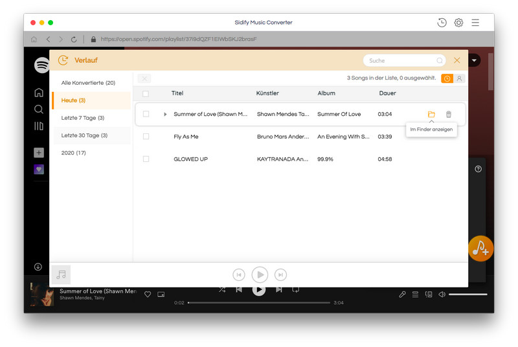
Task: Click album An Evening With S...
Action: click(x=343, y=137)
